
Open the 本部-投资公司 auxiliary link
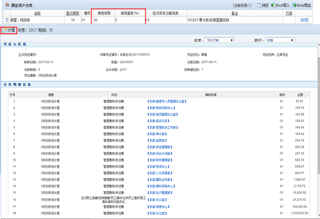[159, 121]
